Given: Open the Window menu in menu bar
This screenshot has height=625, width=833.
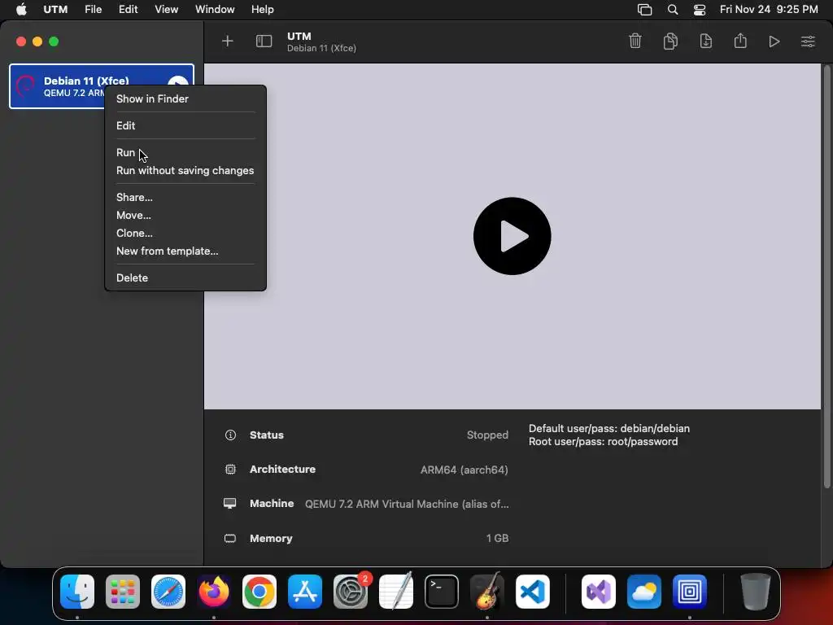Looking at the screenshot, I should pyautogui.click(x=215, y=10).
